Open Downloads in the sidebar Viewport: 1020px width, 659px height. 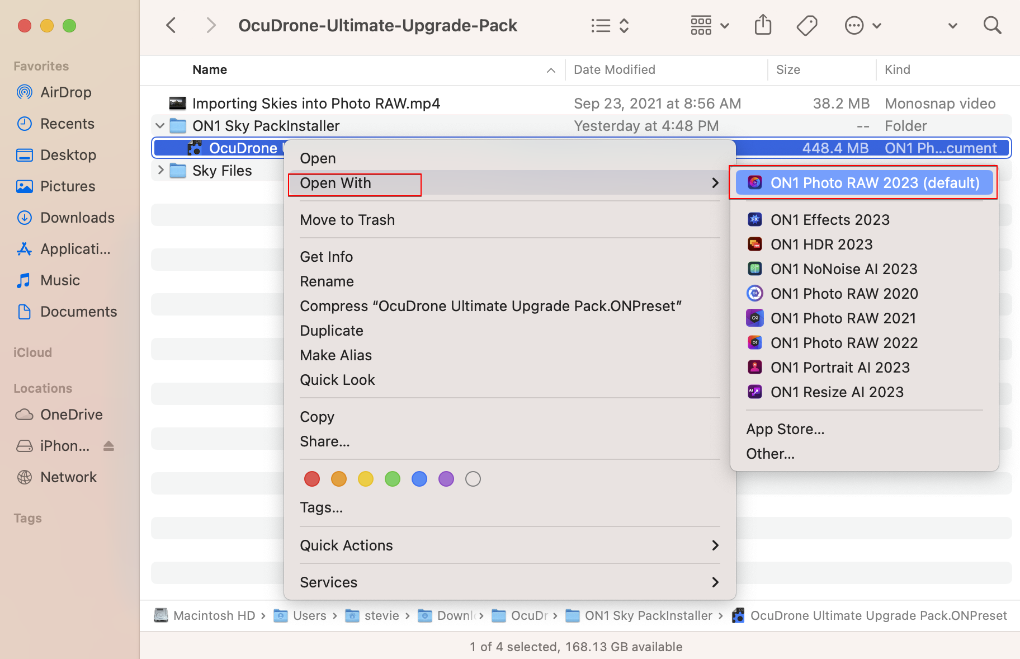point(77,218)
